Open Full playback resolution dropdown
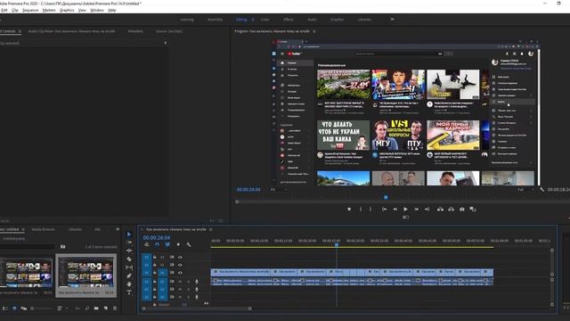 (x=525, y=190)
